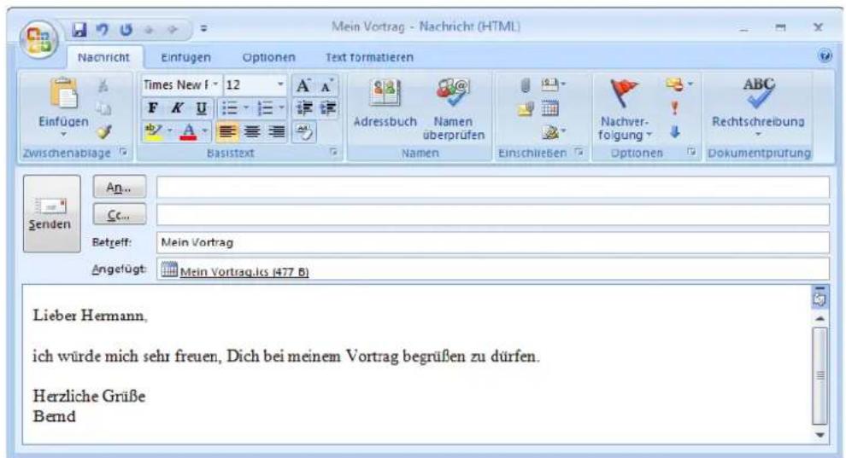Open the Text formatieren ribbon tab

[x=369, y=57]
